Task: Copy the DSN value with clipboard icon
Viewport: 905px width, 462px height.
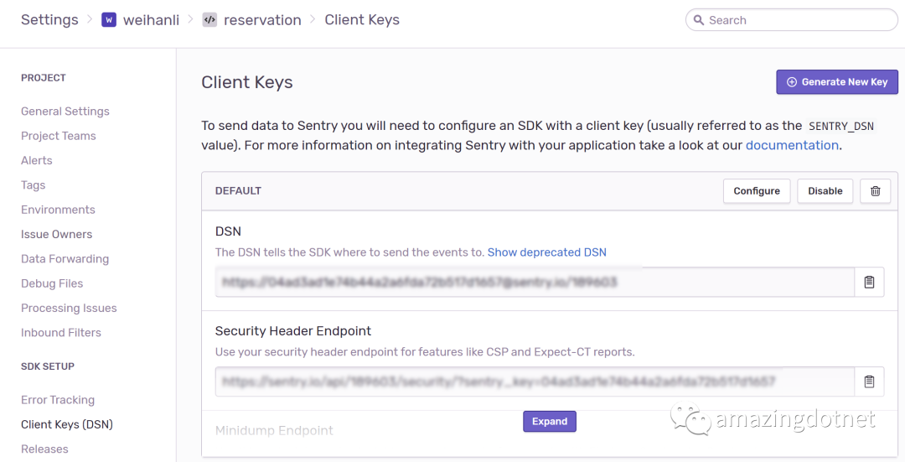Action: pos(869,283)
